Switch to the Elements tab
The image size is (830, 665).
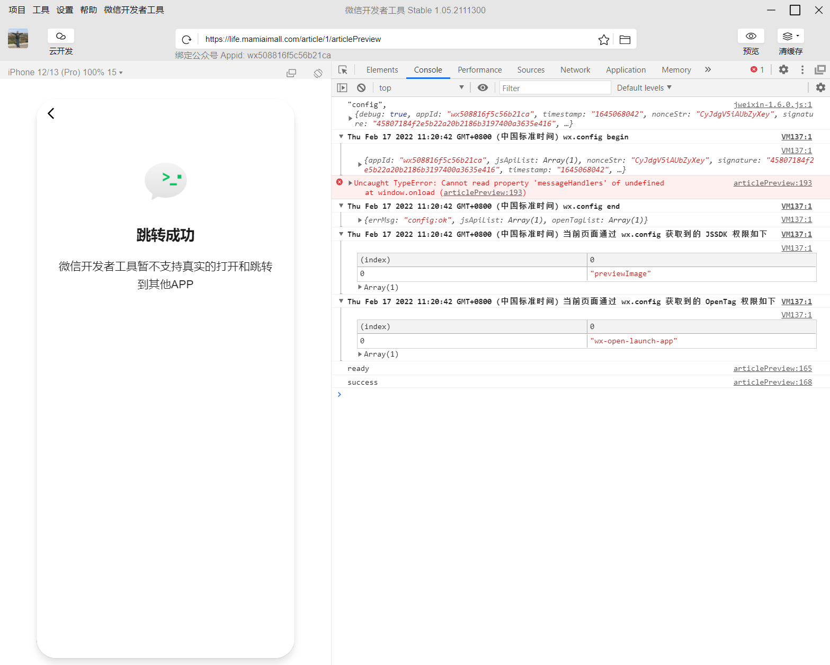[382, 70]
